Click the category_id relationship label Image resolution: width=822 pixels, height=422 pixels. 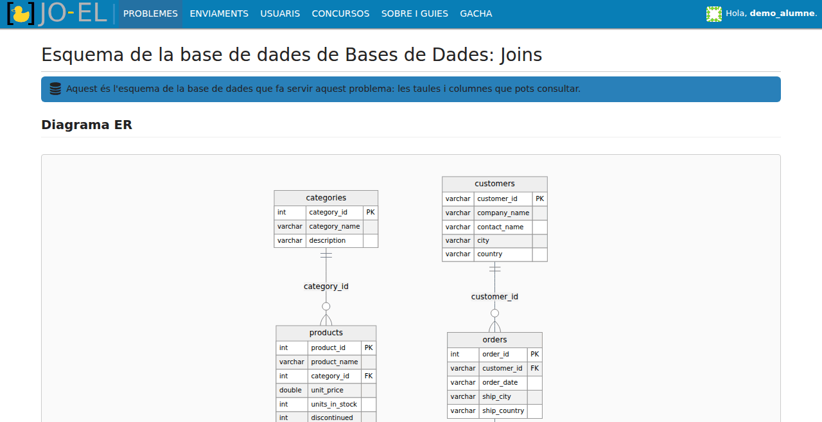pyautogui.click(x=326, y=286)
